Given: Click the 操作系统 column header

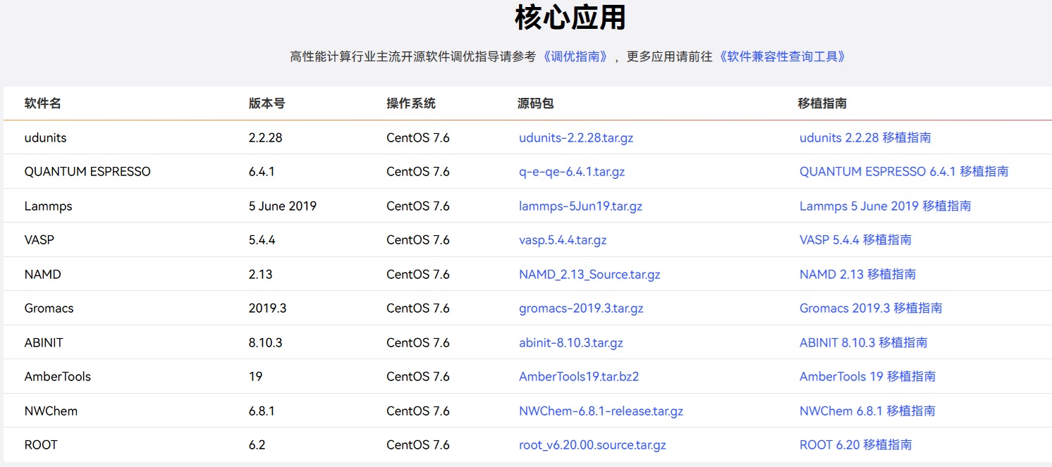Looking at the screenshot, I should point(411,104).
